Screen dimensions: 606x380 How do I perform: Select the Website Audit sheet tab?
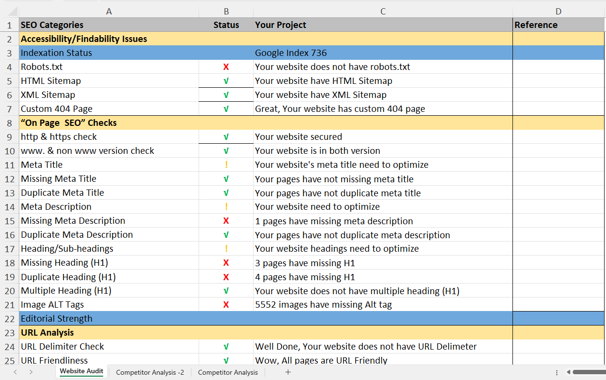[x=81, y=372]
